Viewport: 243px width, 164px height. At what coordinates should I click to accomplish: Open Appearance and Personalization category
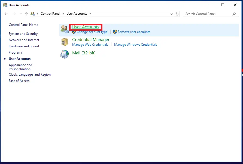pyautogui.click(x=20, y=67)
